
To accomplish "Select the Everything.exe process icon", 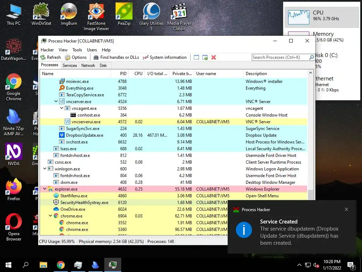I will [x=62, y=88].
